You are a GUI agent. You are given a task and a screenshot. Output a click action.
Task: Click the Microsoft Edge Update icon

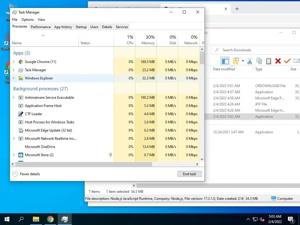point(21,130)
